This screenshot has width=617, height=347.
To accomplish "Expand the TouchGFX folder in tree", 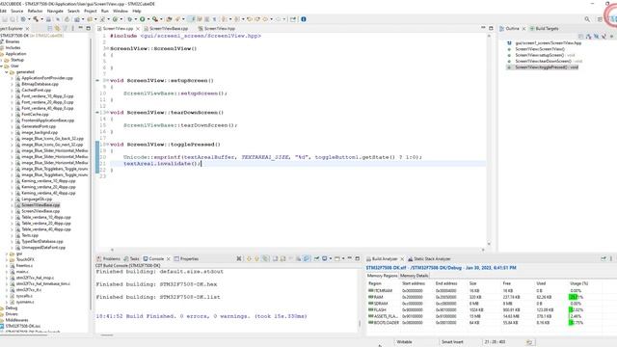I will [7, 259].
